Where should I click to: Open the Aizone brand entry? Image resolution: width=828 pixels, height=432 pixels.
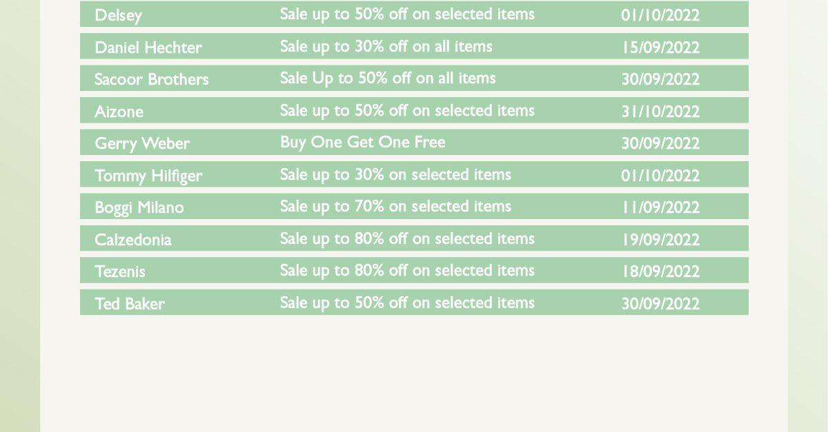(119, 111)
